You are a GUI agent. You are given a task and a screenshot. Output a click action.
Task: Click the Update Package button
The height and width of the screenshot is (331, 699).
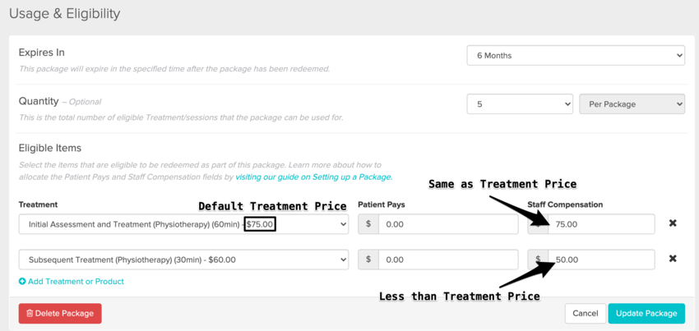pyautogui.click(x=646, y=313)
